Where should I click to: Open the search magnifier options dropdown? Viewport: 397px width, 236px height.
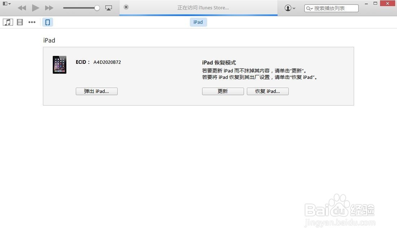tap(309, 9)
